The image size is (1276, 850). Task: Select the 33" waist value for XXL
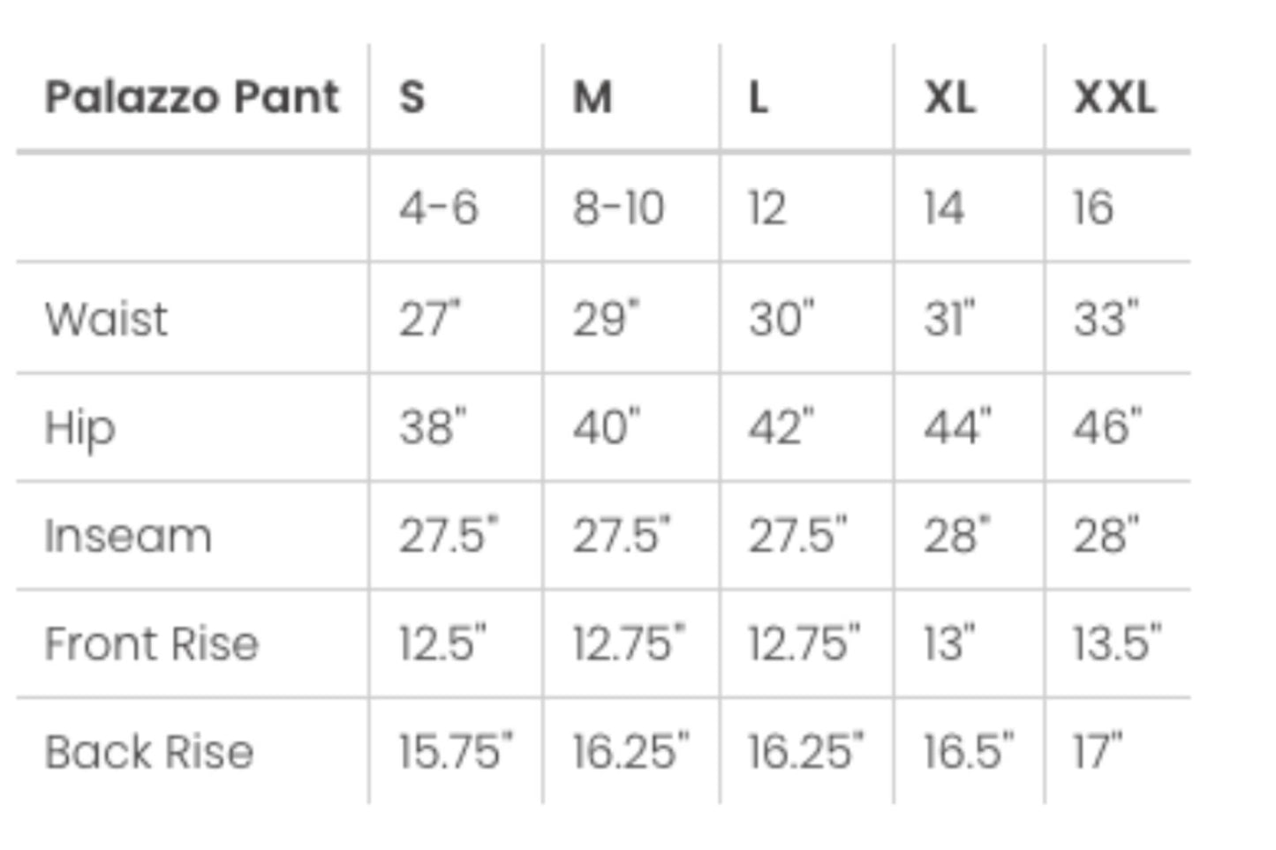[1106, 319]
